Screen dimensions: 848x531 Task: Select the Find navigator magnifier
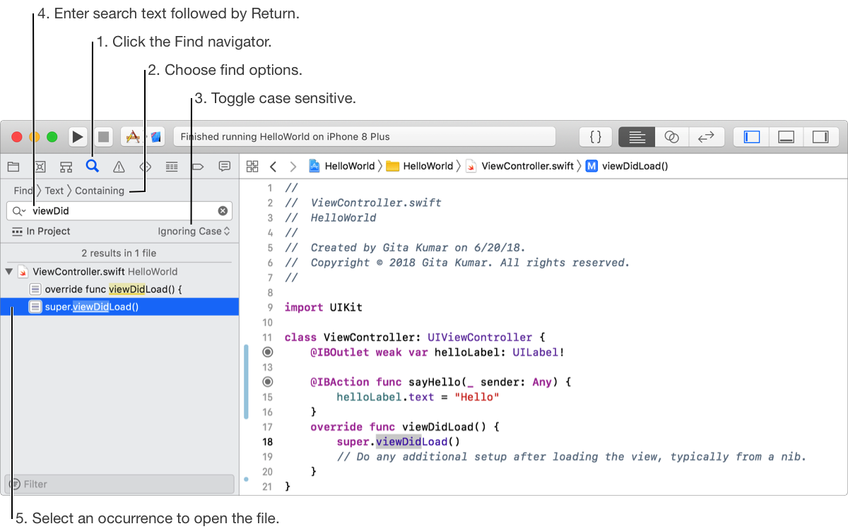point(92,166)
